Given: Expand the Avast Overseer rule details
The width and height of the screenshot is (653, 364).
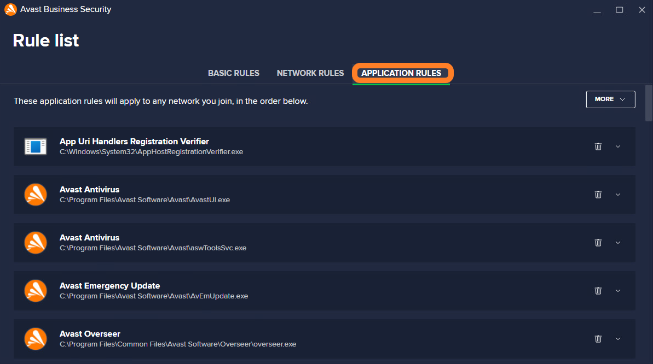Looking at the screenshot, I should click(x=618, y=339).
